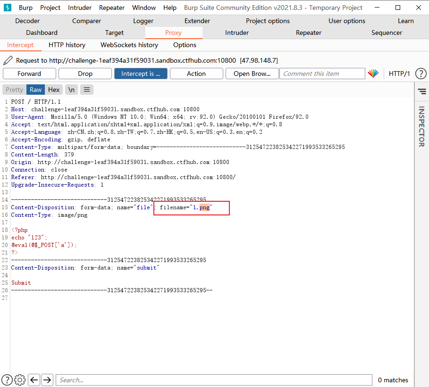This screenshot has width=429, height=387.
Task: Open the HTTP history sub-tab
Action: point(67,45)
